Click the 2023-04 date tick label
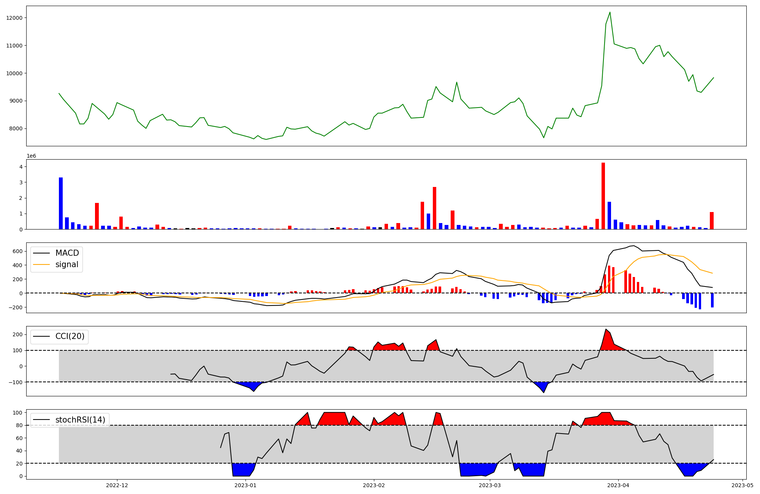The image size is (760, 494). 618,485
